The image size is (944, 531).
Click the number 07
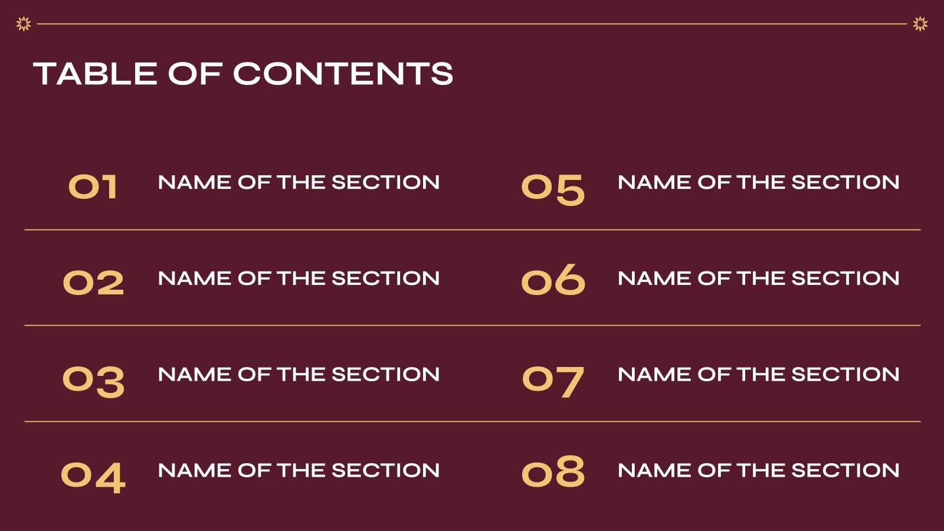tap(553, 381)
